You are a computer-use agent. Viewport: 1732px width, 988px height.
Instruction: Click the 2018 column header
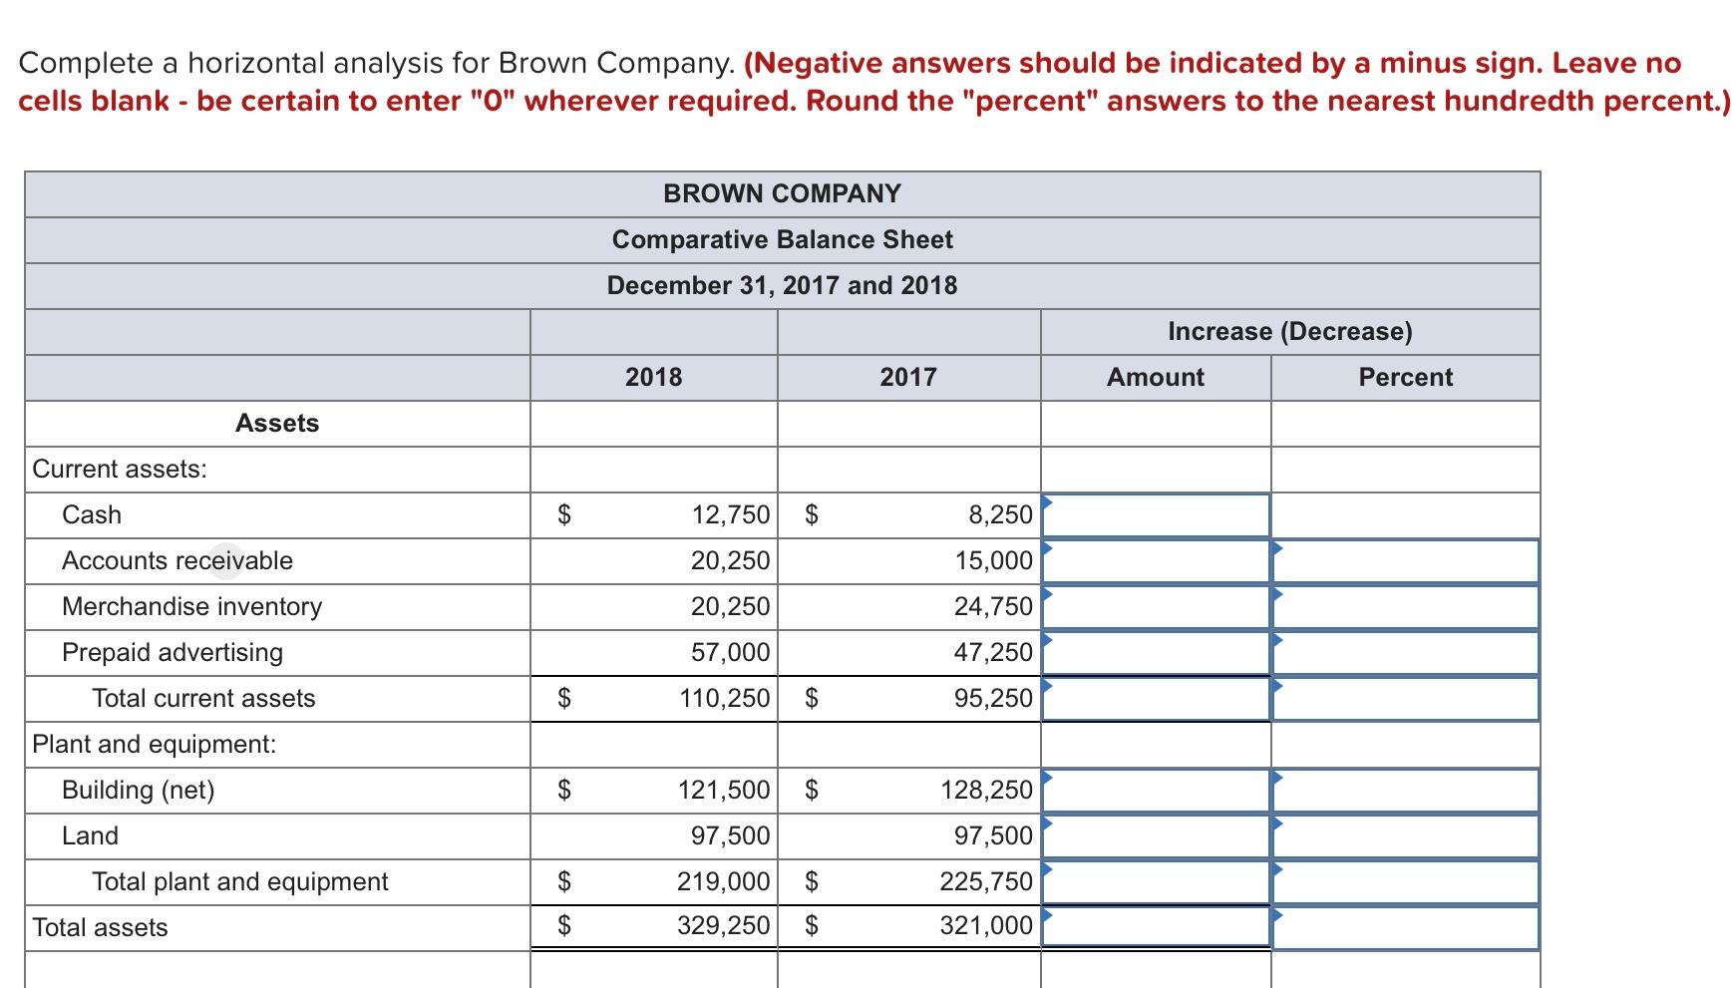point(654,378)
